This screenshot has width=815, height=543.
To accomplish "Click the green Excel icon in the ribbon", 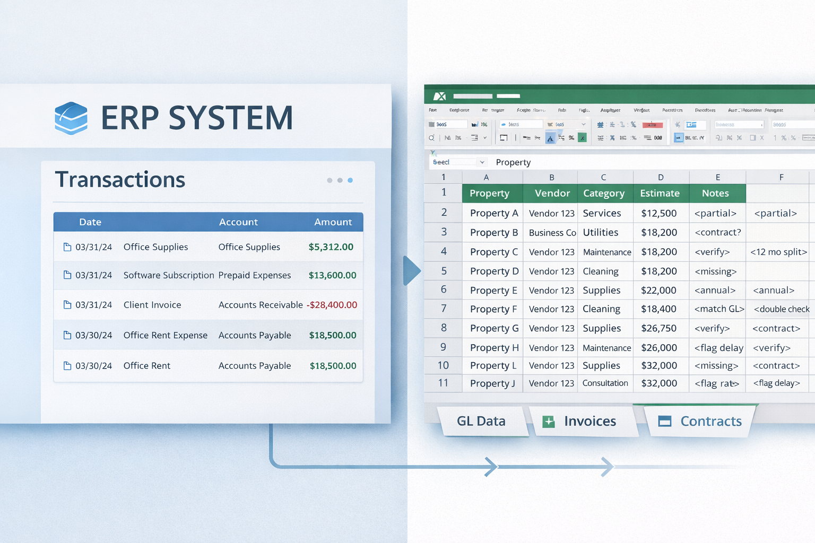I will (x=582, y=138).
